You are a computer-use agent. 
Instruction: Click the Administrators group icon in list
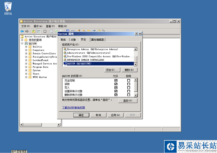pos(65,53)
